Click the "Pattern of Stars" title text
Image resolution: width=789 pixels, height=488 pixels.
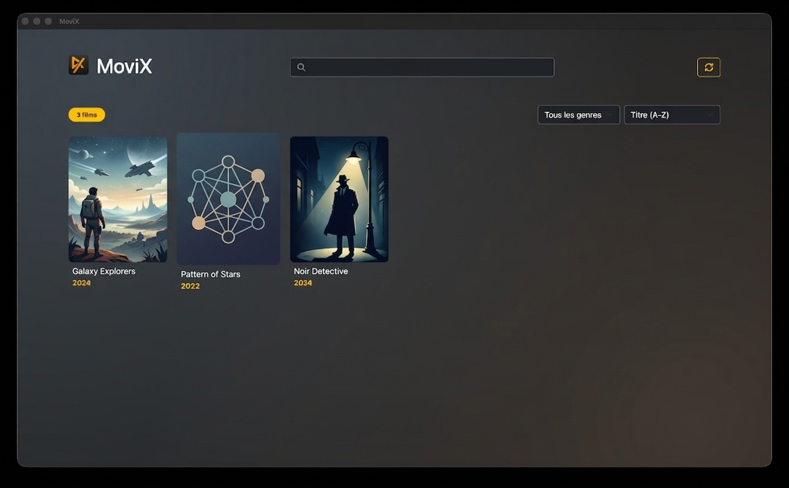tap(210, 274)
